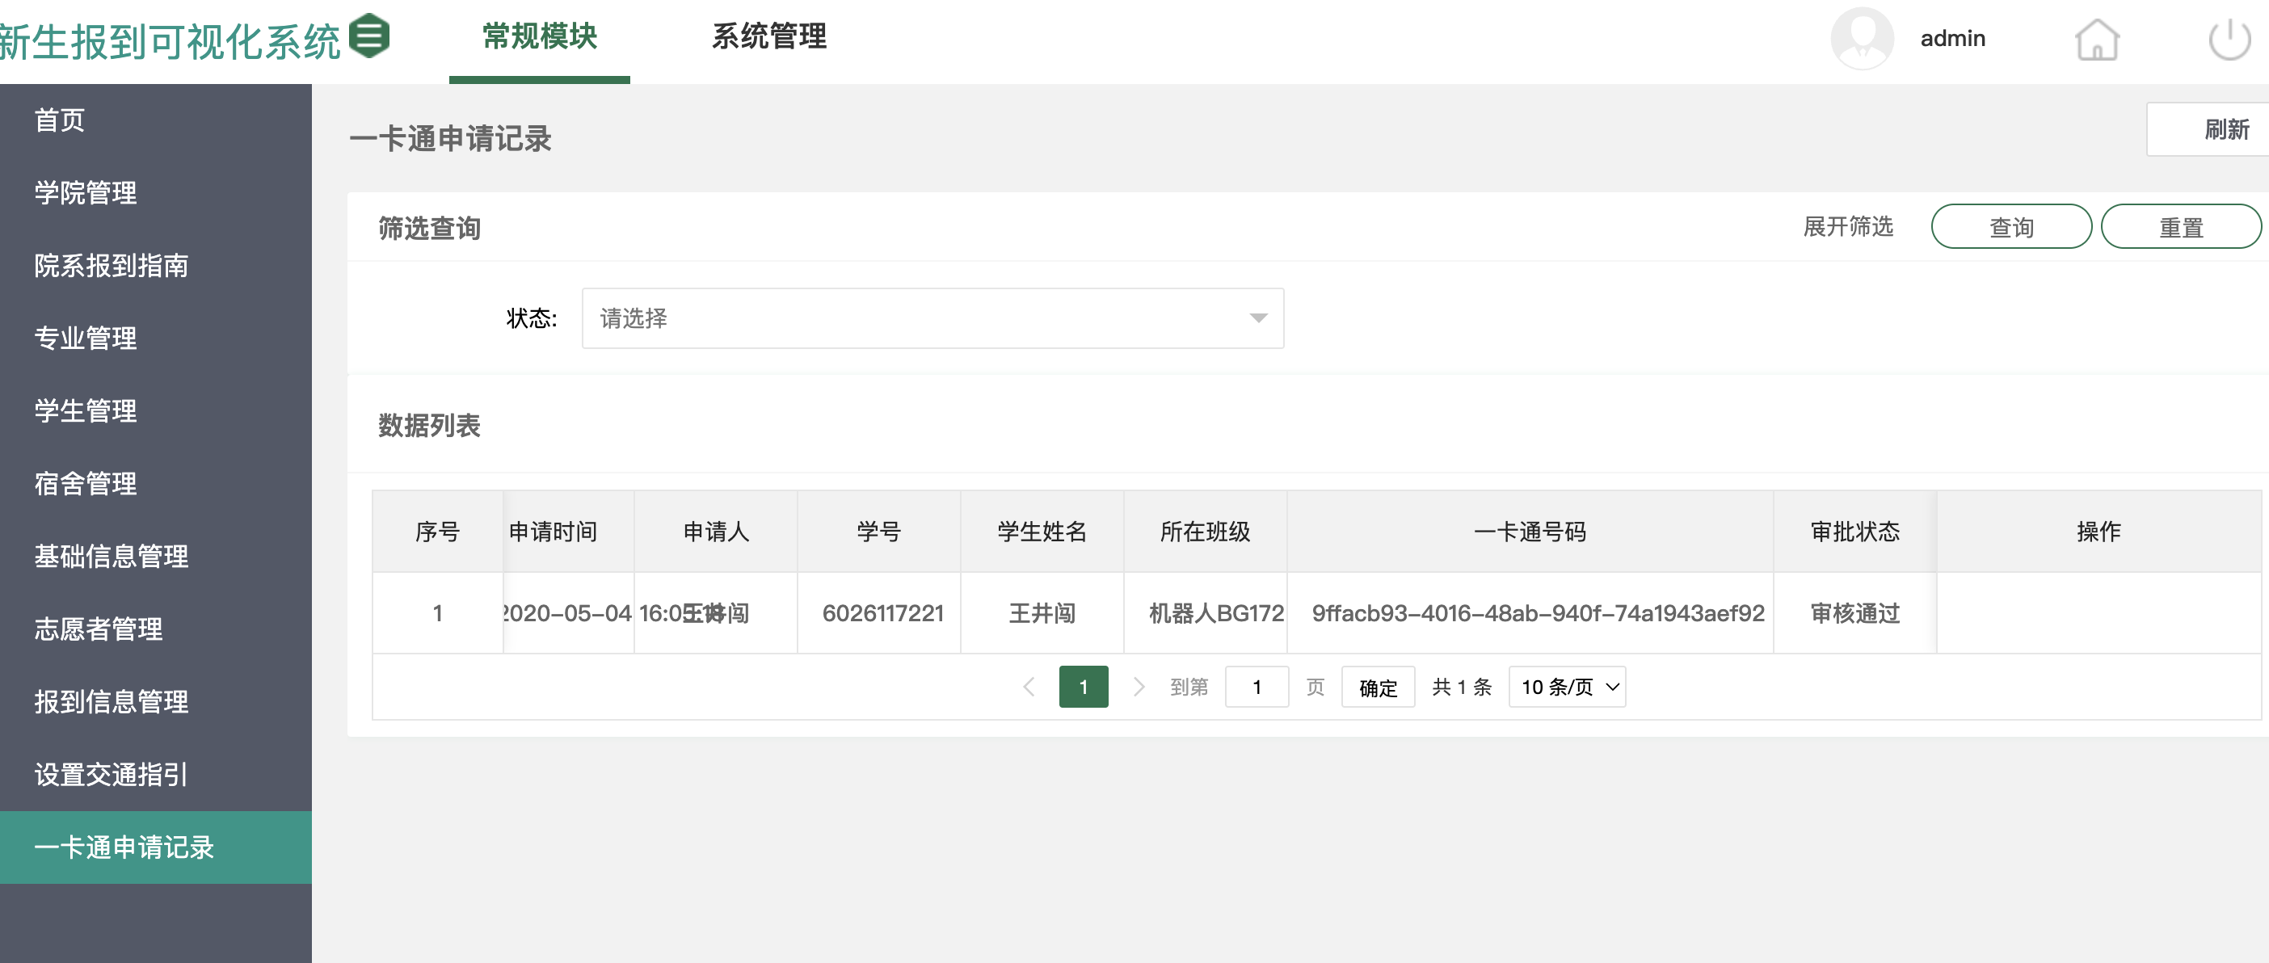Image resolution: width=2269 pixels, height=963 pixels.
Task: Click the 查询 button
Action: [x=2011, y=227]
